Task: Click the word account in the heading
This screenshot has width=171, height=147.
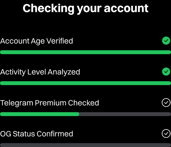Action: coord(126,9)
